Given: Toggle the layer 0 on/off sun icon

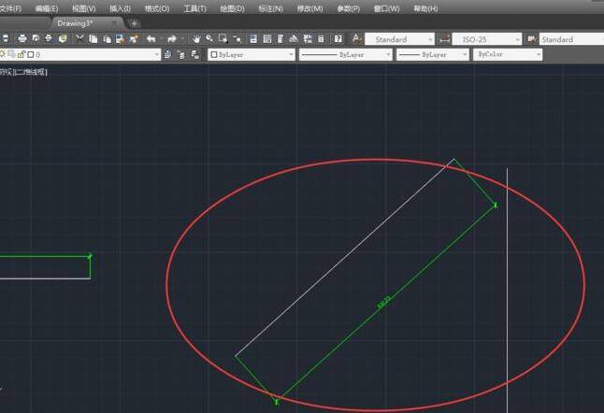Looking at the screenshot, I should coord(3,55).
